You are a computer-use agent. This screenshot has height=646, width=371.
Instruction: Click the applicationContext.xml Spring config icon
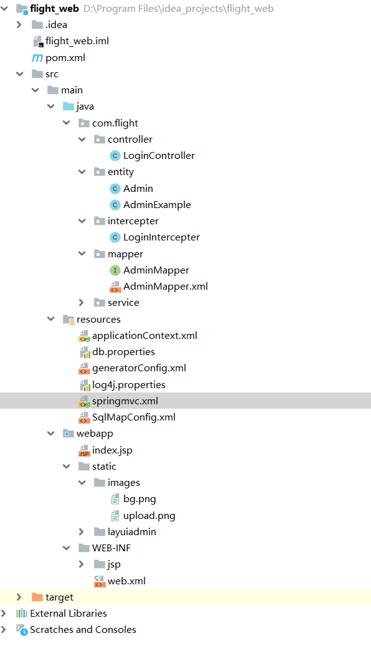(85, 336)
